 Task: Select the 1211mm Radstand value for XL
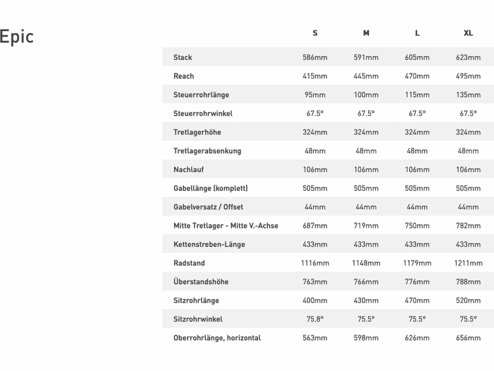point(468,263)
